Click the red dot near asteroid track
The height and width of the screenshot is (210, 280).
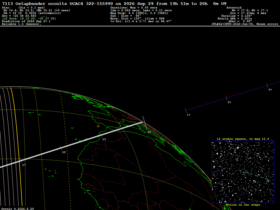coord(230,95)
